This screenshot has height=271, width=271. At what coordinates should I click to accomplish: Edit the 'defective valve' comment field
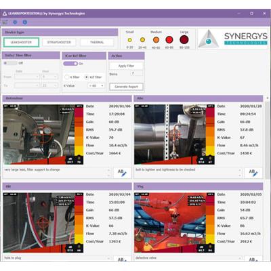pos(188,258)
